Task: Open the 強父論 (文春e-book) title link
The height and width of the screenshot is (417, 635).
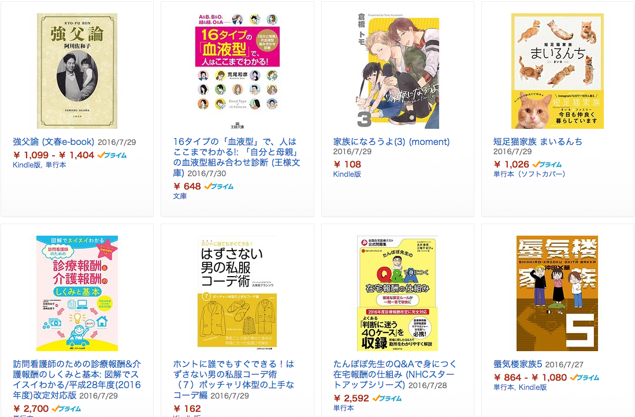Action: pyautogui.click(x=54, y=142)
